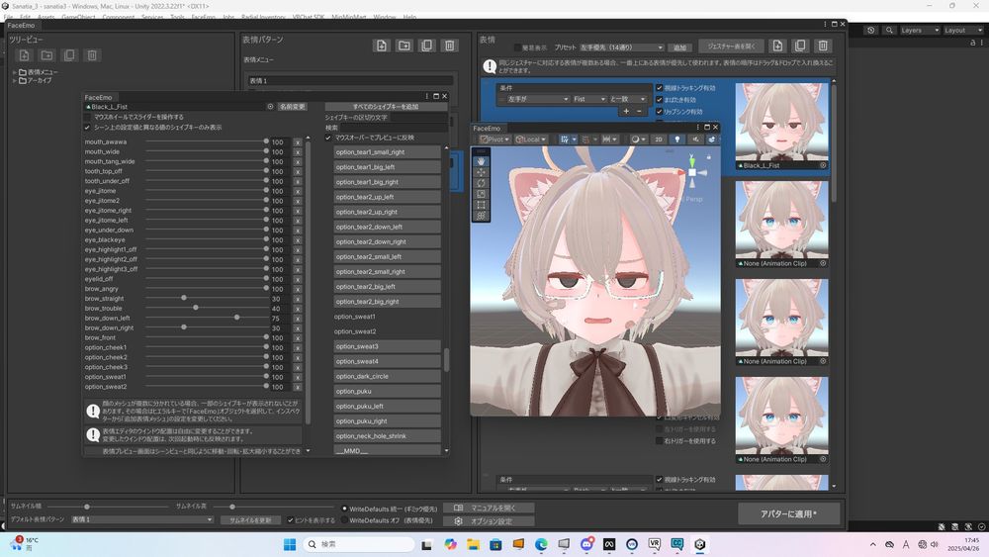Add condition with plus button
Image resolution: width=989 pixels, height=557 pixels.
tap(626, 111)
